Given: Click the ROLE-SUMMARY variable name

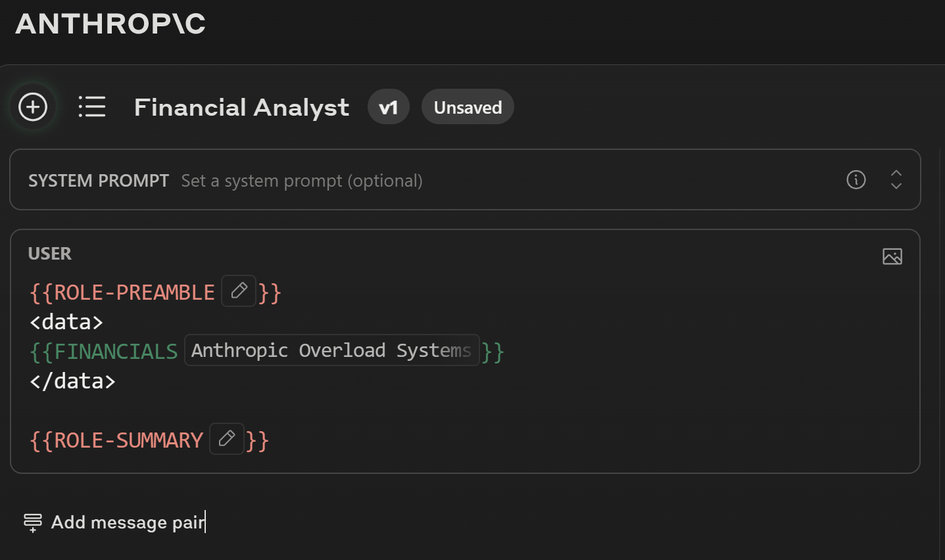Looking at the screenshot, I should point(128,440).
